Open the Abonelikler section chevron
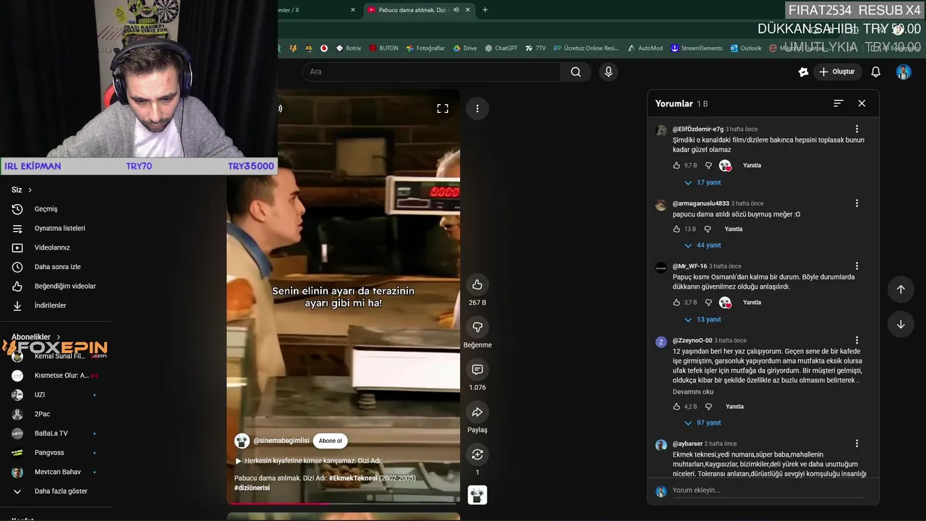This screenshot has width=926, height=521. (x=59, y=337)
